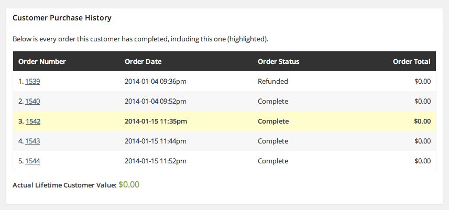Screen dimensions: 449x210
Task: Click the Actual Lifetime Customer Value label
Action: tap(64, 185)
